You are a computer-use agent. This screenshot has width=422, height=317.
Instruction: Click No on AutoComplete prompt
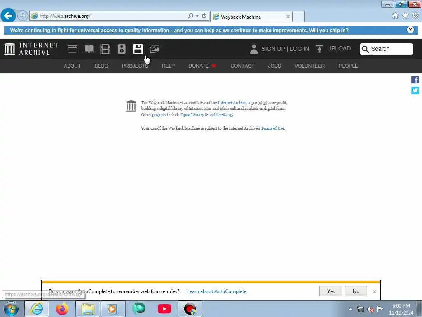click(x=356, y=291)
